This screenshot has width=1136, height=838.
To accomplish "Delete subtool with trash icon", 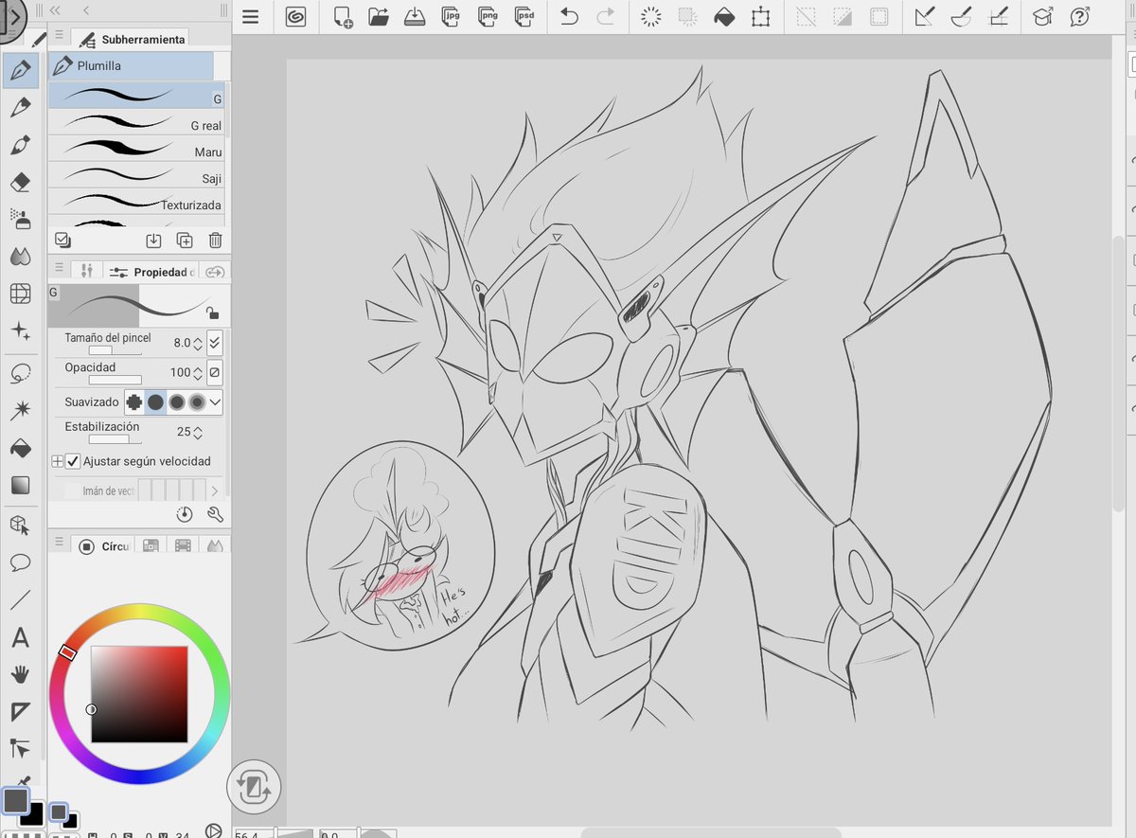I will pyautogui.click(x=216, y=241).
